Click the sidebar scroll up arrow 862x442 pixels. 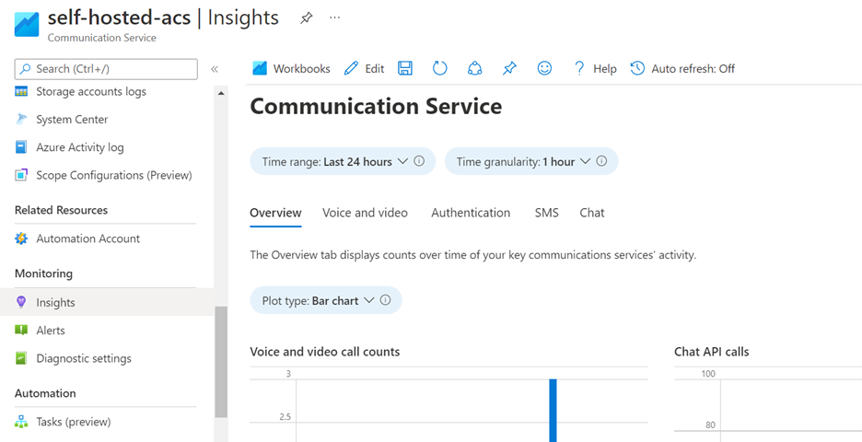pos(221,93)
